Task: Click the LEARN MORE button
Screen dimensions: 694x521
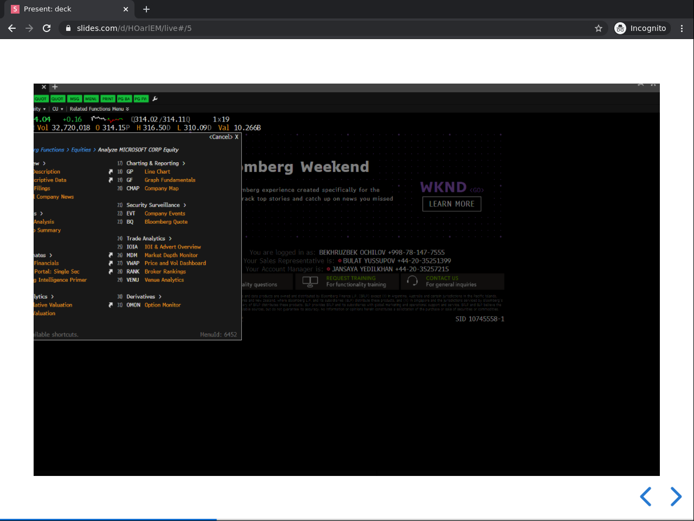Action: point(452,204)
